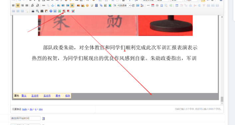235x125 pixels.
Task: Click the editor vertical scrollbar thumb
Action: pyautogui.click(x=222, y=99)
